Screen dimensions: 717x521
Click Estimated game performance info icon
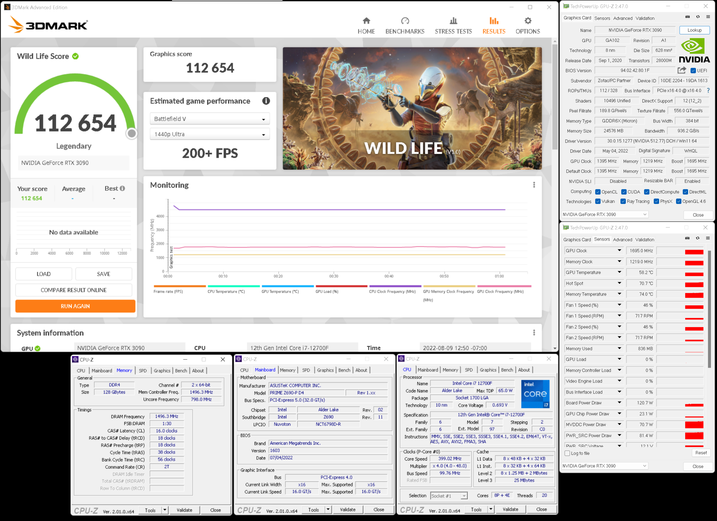(266, 101)
